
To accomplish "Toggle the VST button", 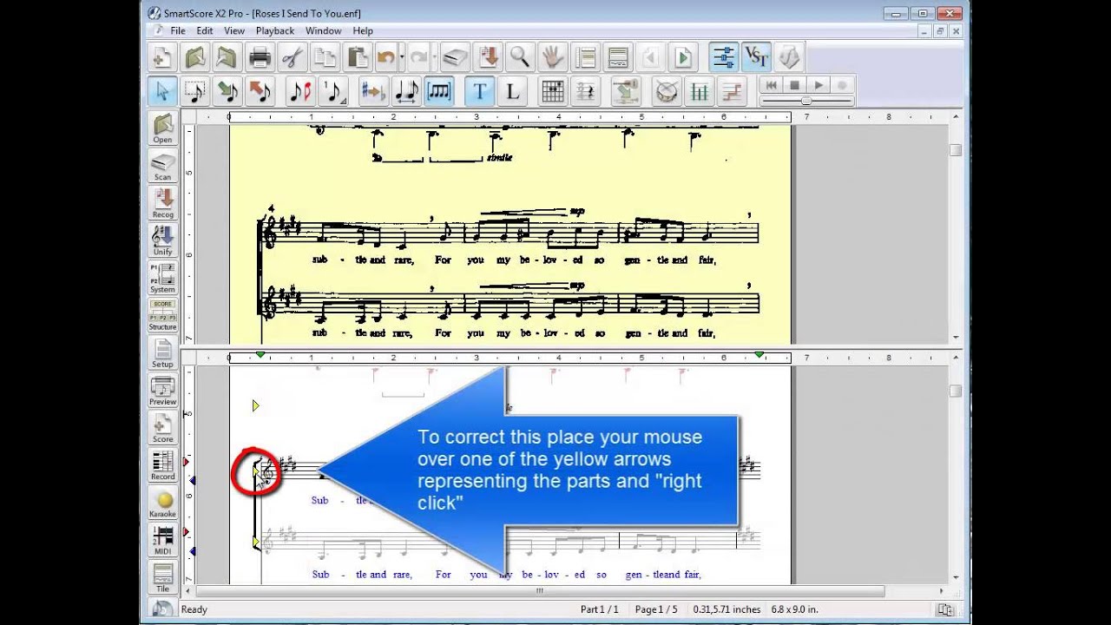I will tap(756, 57).
